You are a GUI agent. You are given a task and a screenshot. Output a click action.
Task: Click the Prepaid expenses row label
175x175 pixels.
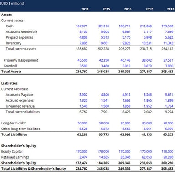pos(19,37)
